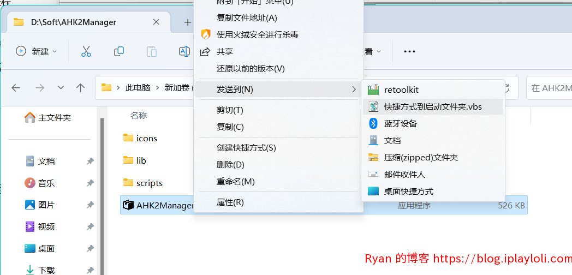Click 还原以前的版本(V) menu entry

278,69
